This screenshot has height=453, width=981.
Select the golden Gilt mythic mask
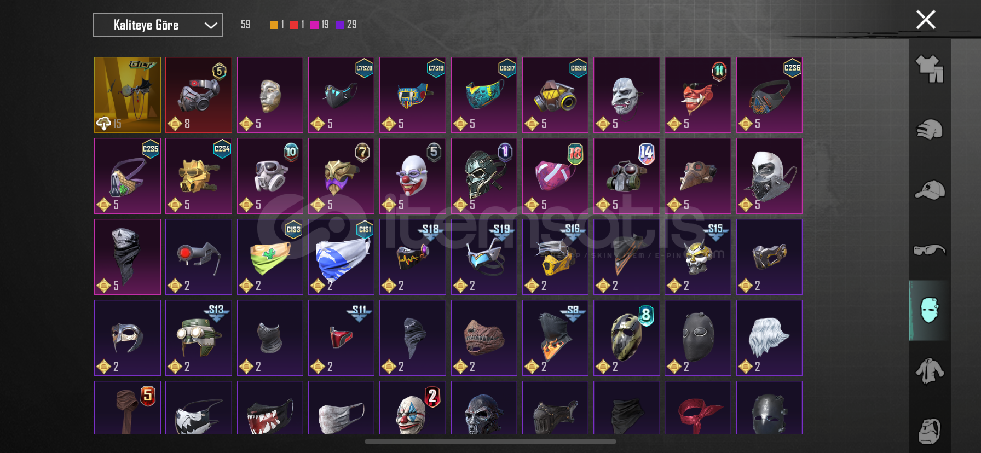coord(128,95)
